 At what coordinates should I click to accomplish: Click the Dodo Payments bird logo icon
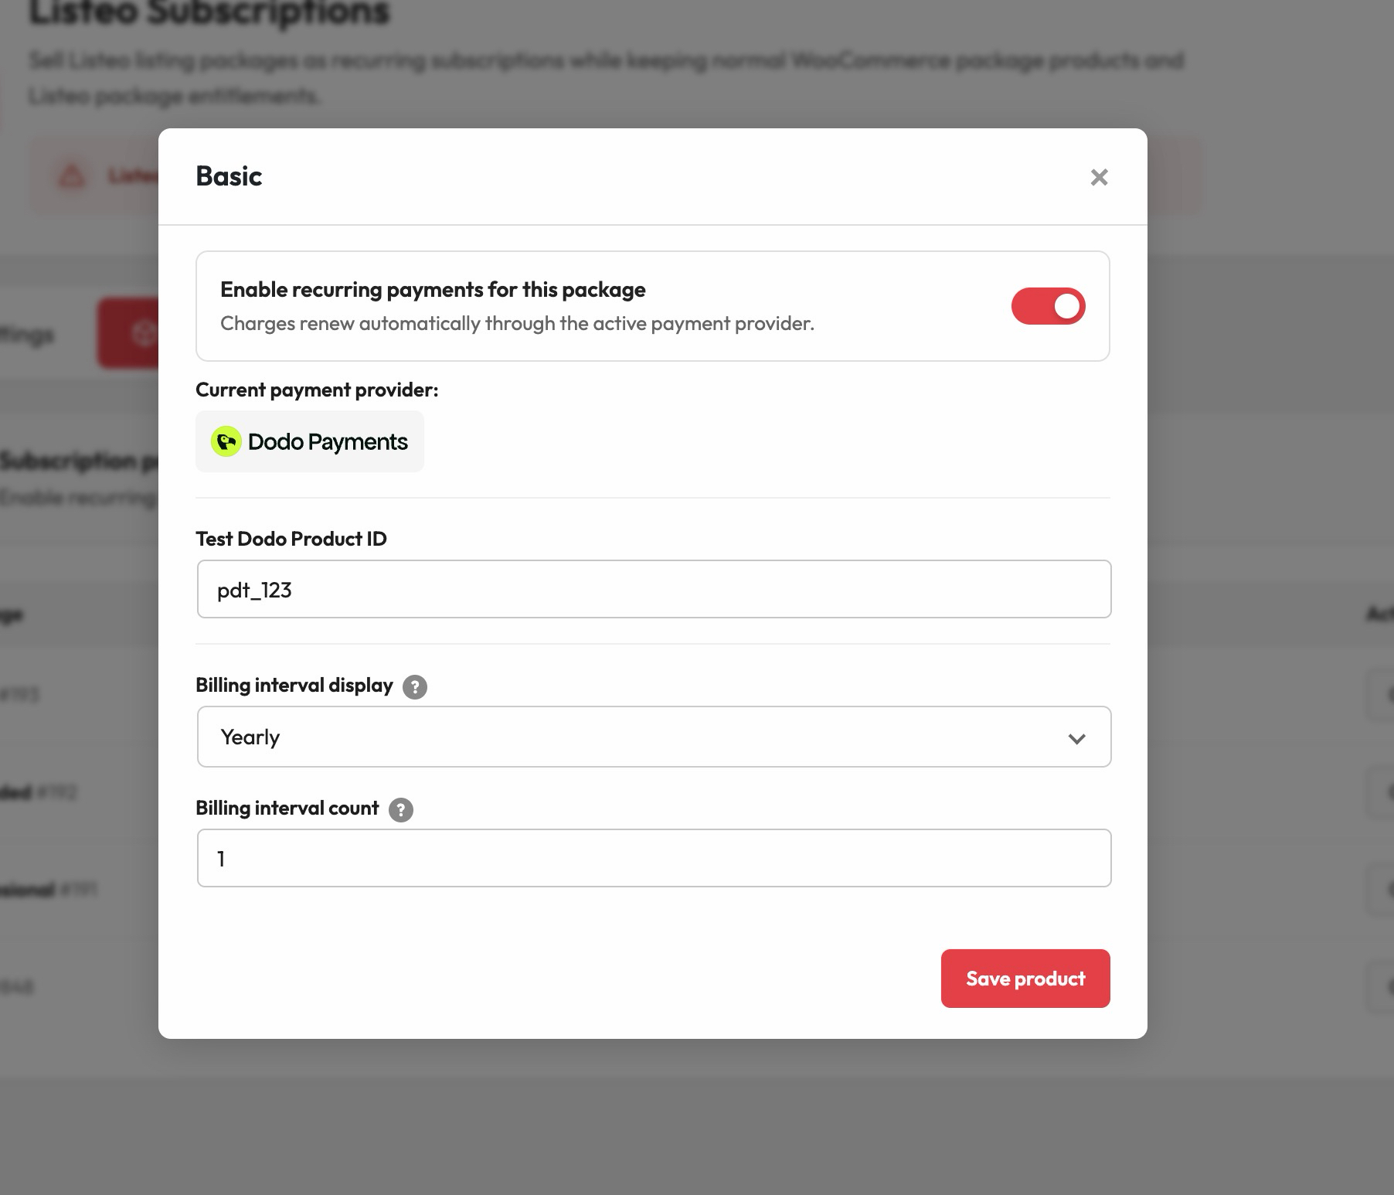coord(226,441)
